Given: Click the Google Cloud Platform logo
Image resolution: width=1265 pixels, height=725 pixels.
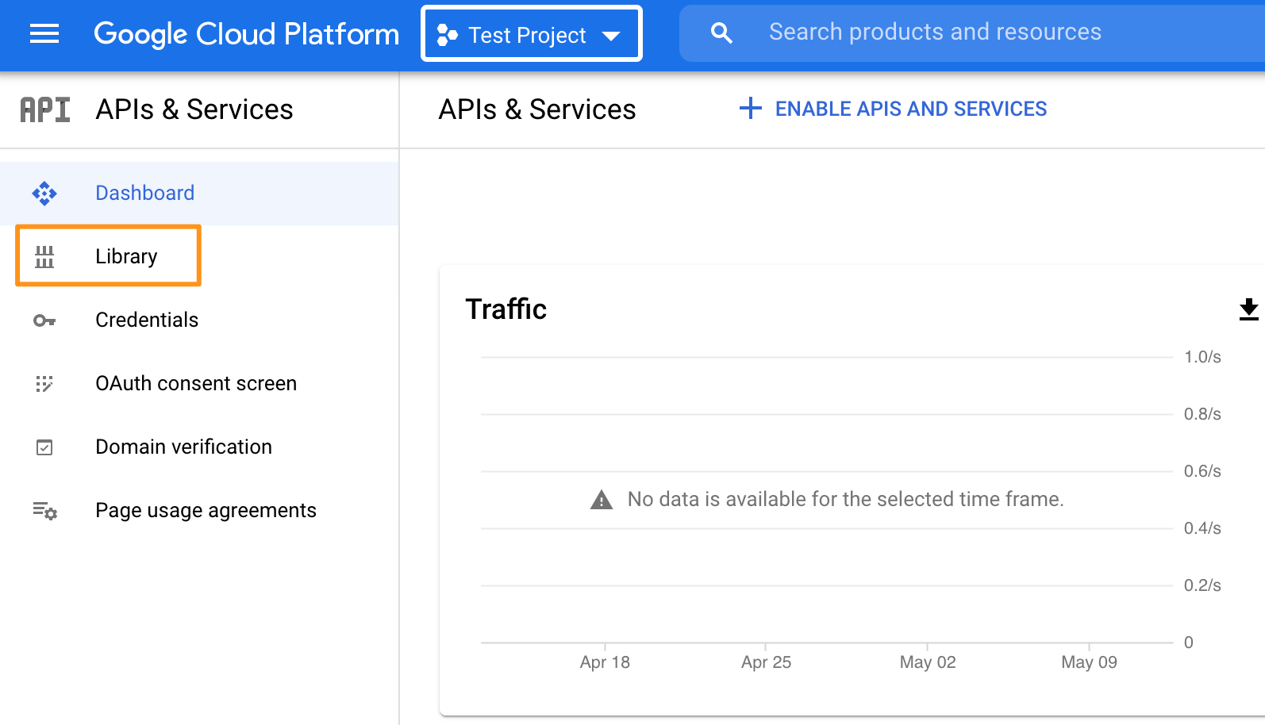Looking at the screenshot, I should (246, 34).
